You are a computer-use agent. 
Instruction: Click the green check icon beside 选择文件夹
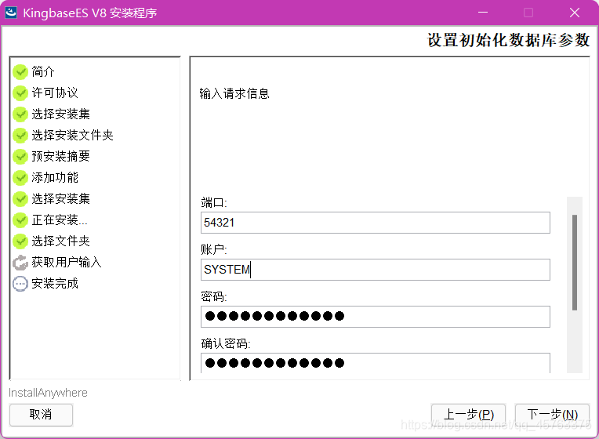pyautogui.click(x=20, y=241)
